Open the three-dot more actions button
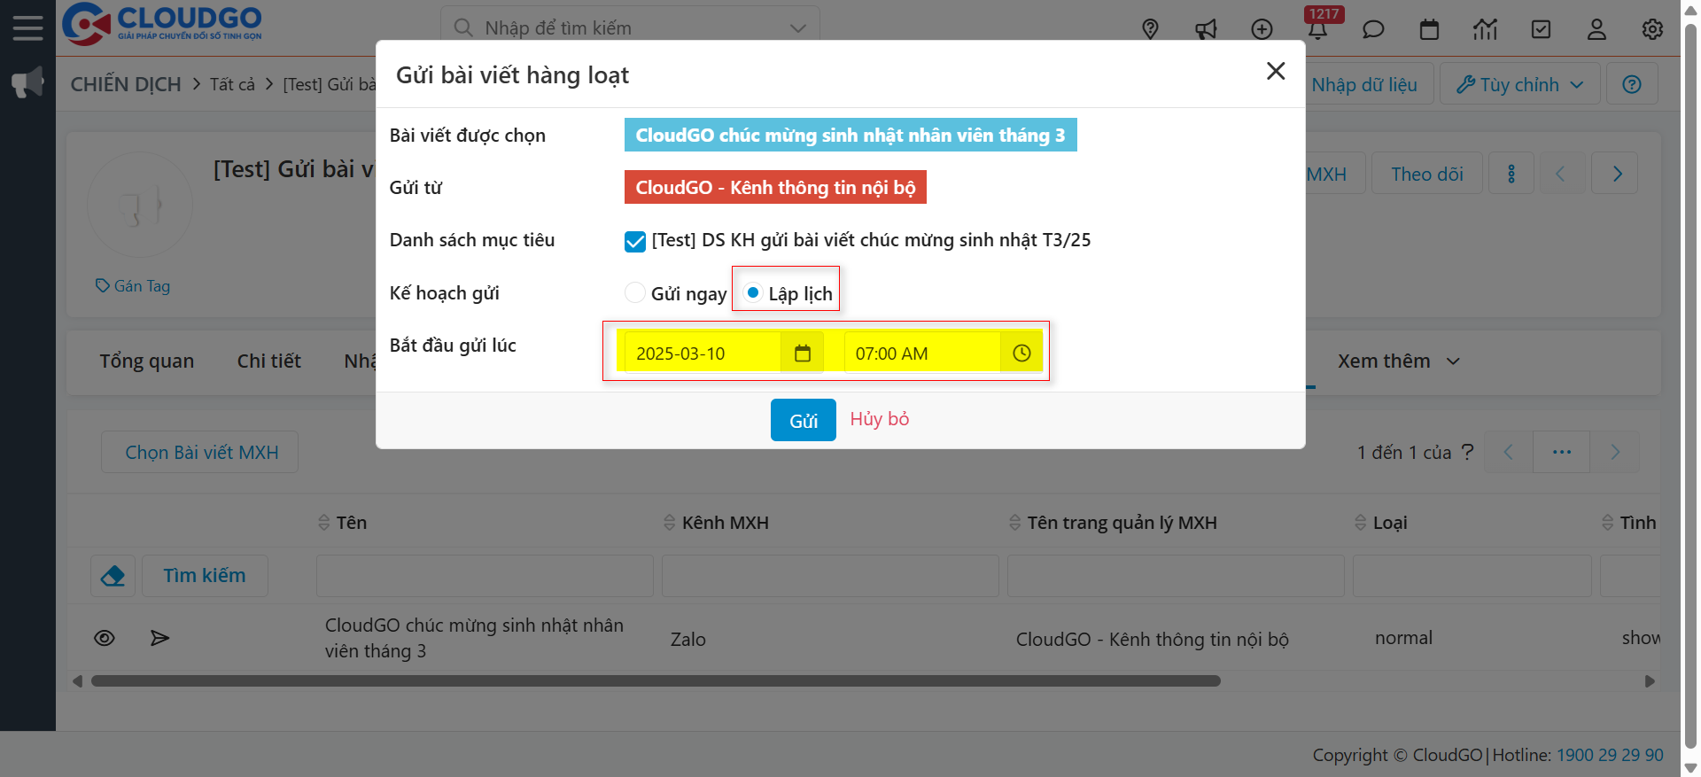 tap(1511, 174)
